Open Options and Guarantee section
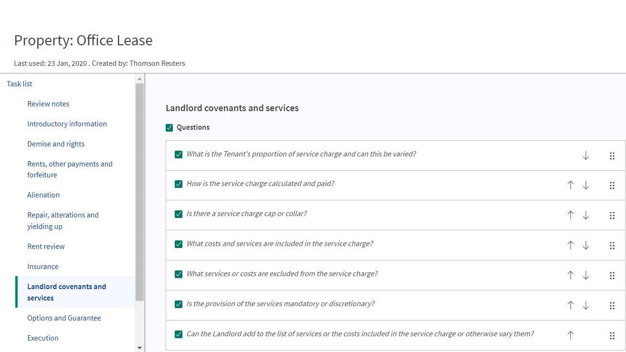The height and width of the screenshot is (352, 626). coord(64,318)
